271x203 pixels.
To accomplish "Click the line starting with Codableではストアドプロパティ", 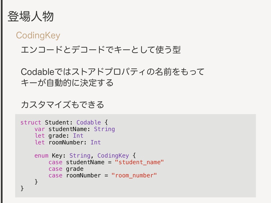I will 113,72.
